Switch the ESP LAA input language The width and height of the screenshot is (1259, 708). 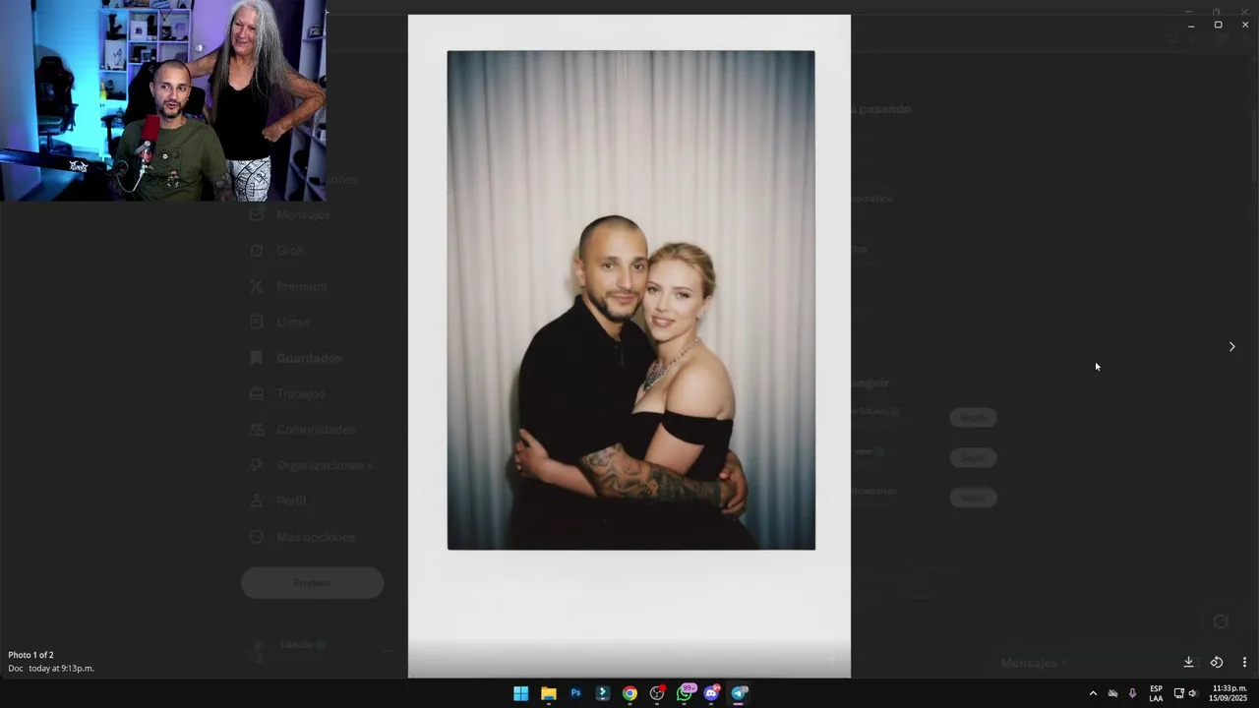click(1156, 693)
